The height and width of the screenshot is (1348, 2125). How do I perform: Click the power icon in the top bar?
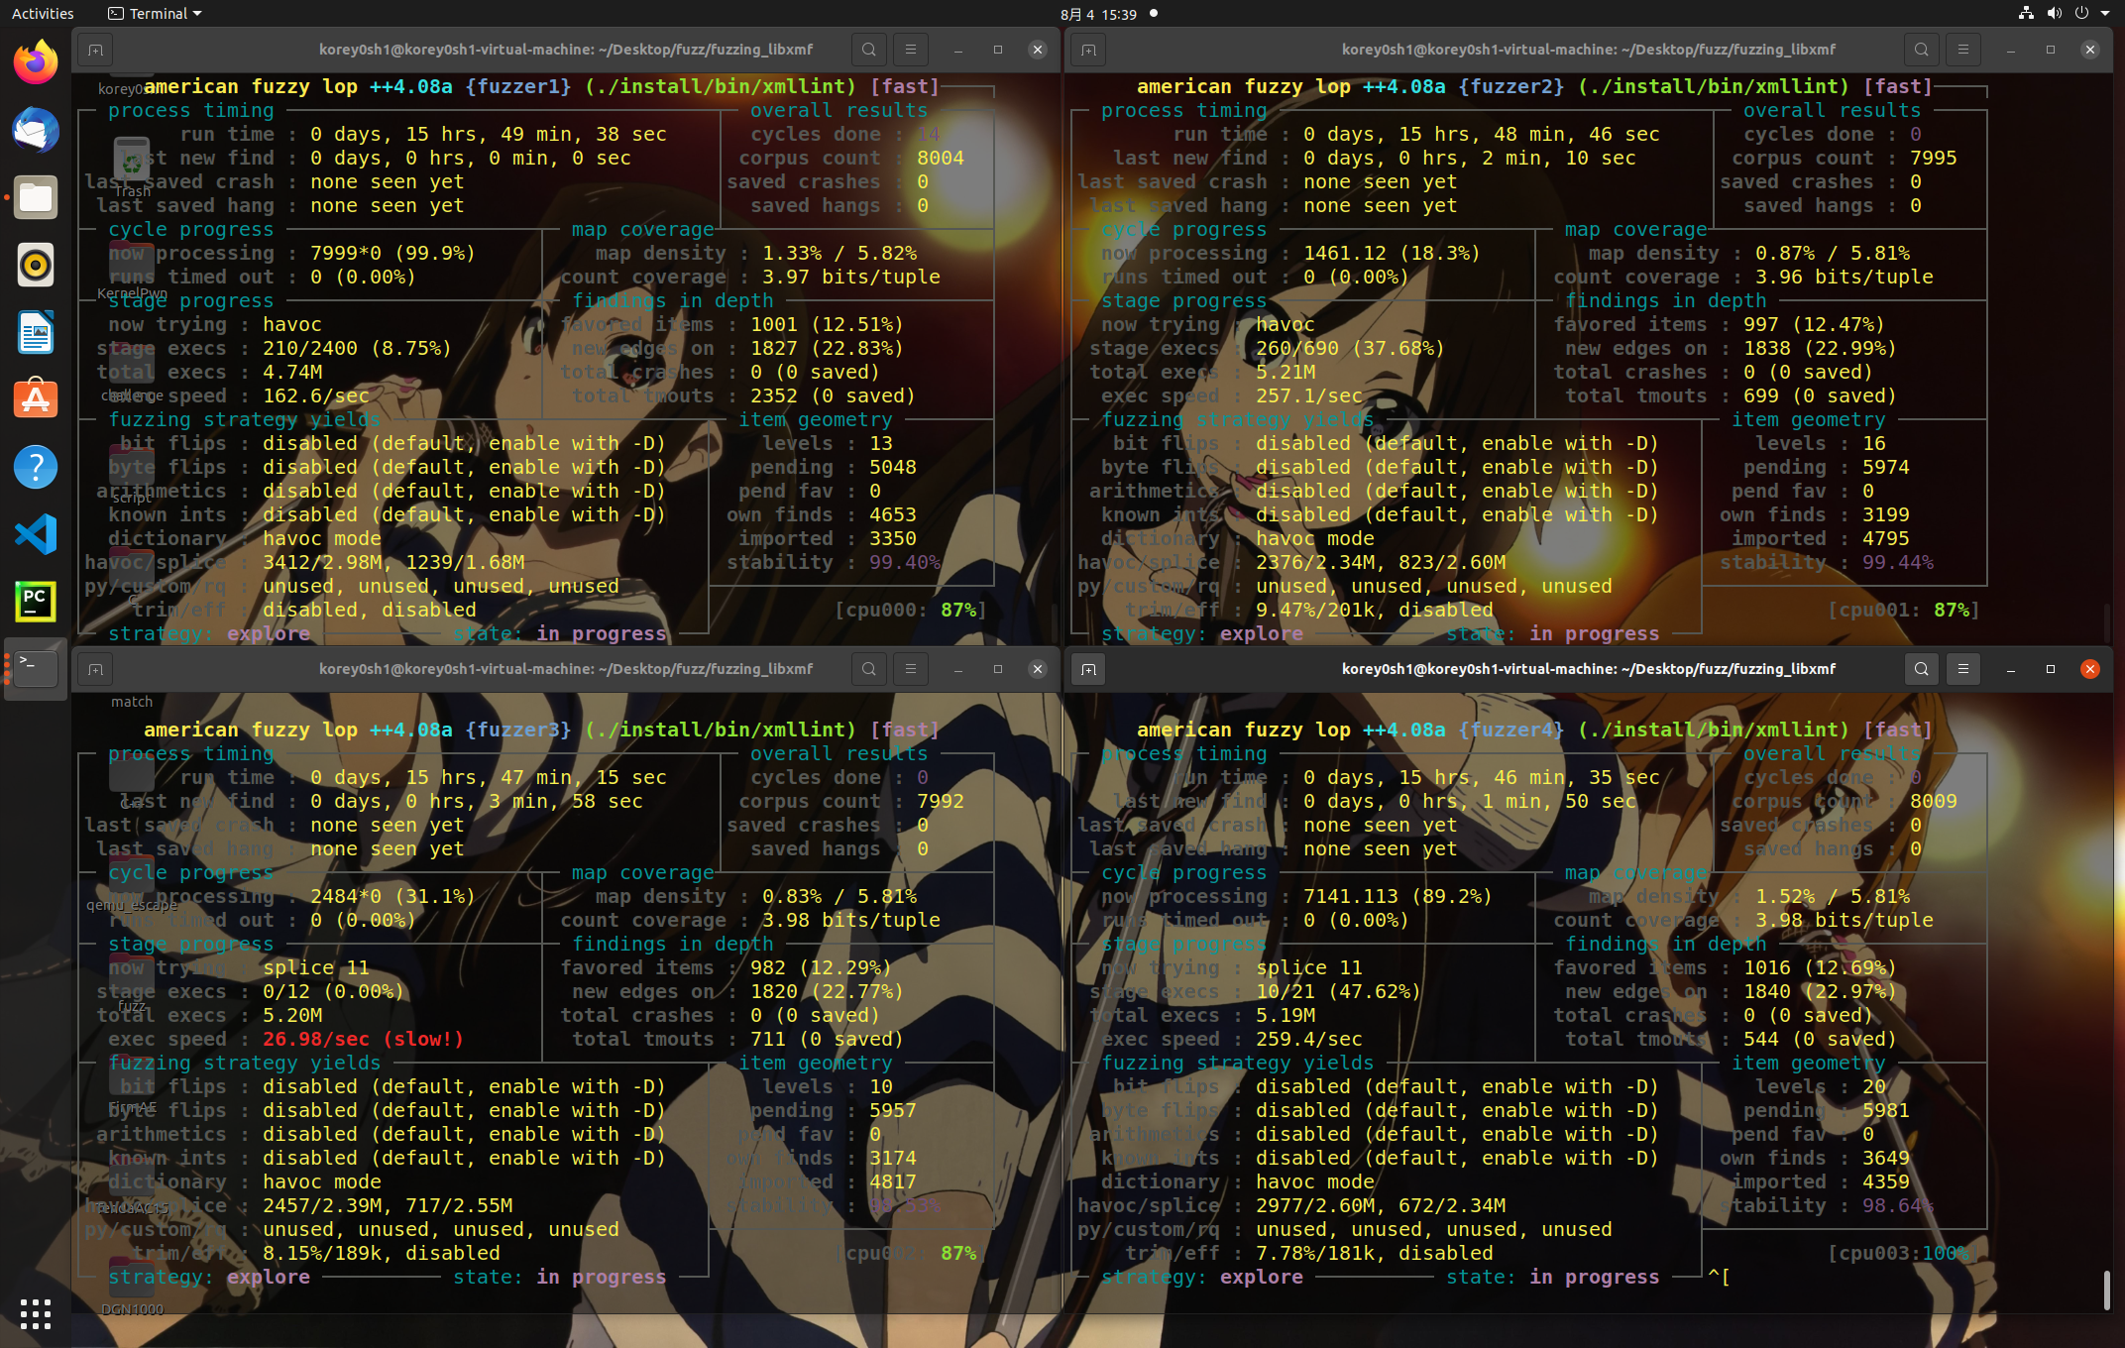tap(2081, 13)
